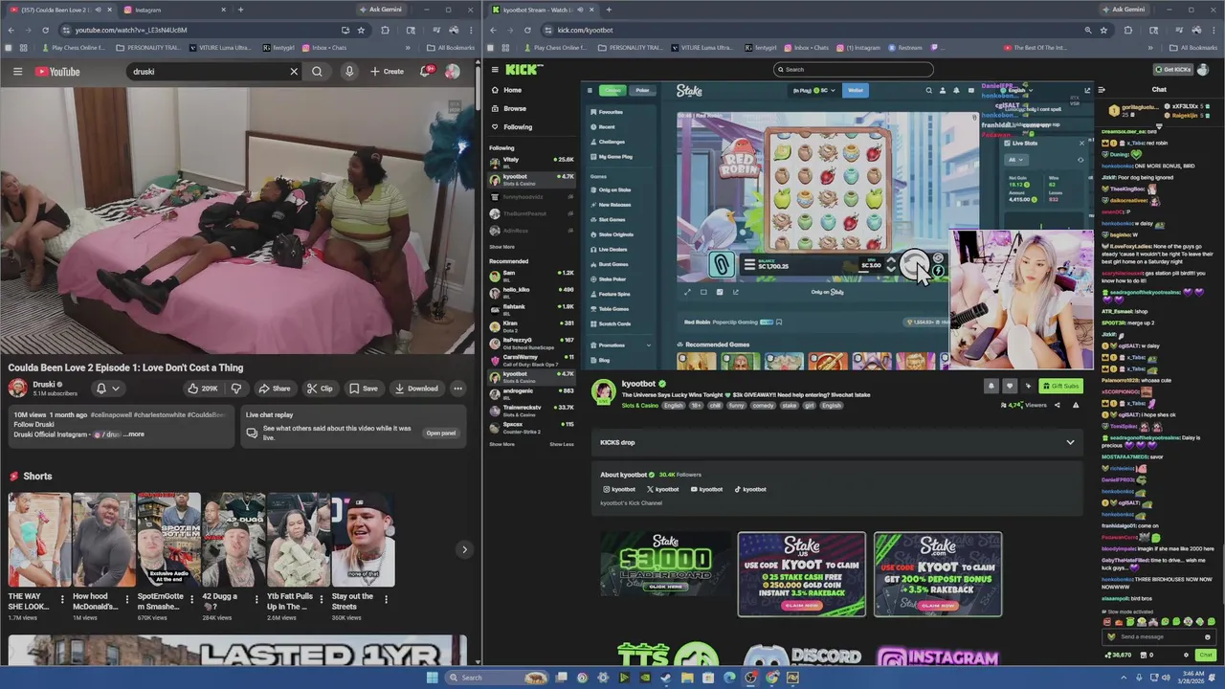Viewport: 1225px width, 689px height.
Task: Open more actions ellipsis under the video
Action: (457, 389)
